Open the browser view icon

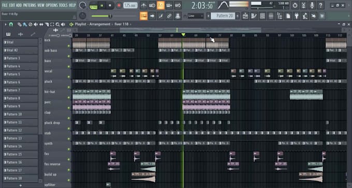tap(280, 16)
